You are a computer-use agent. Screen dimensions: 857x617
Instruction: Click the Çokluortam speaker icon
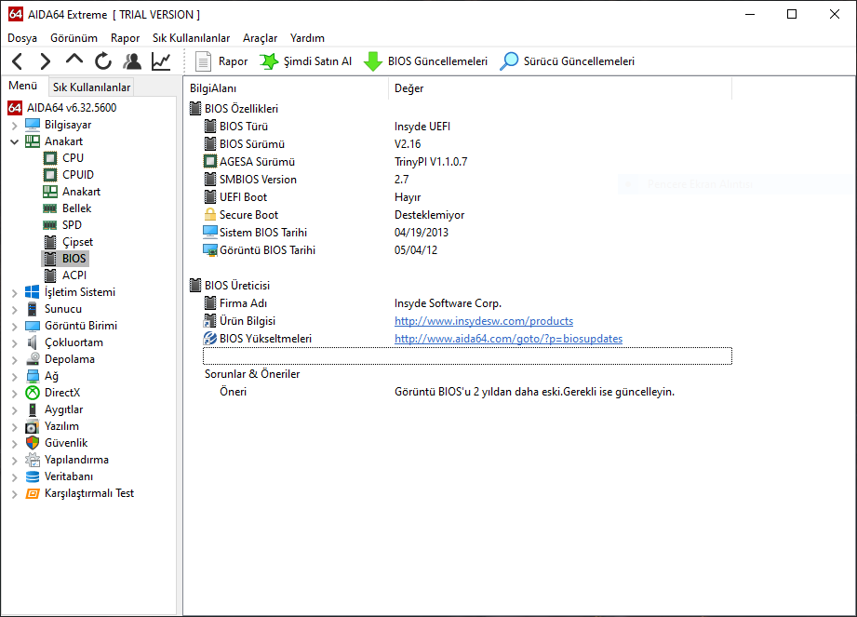(x=33, y=342)
